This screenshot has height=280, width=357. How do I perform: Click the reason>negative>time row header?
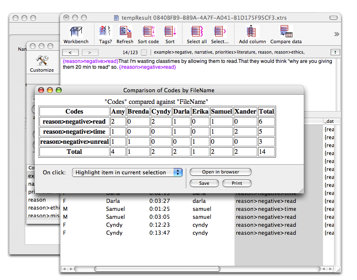74,132
